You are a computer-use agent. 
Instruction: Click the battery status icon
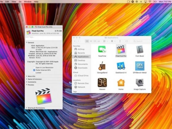coord(155,2)
